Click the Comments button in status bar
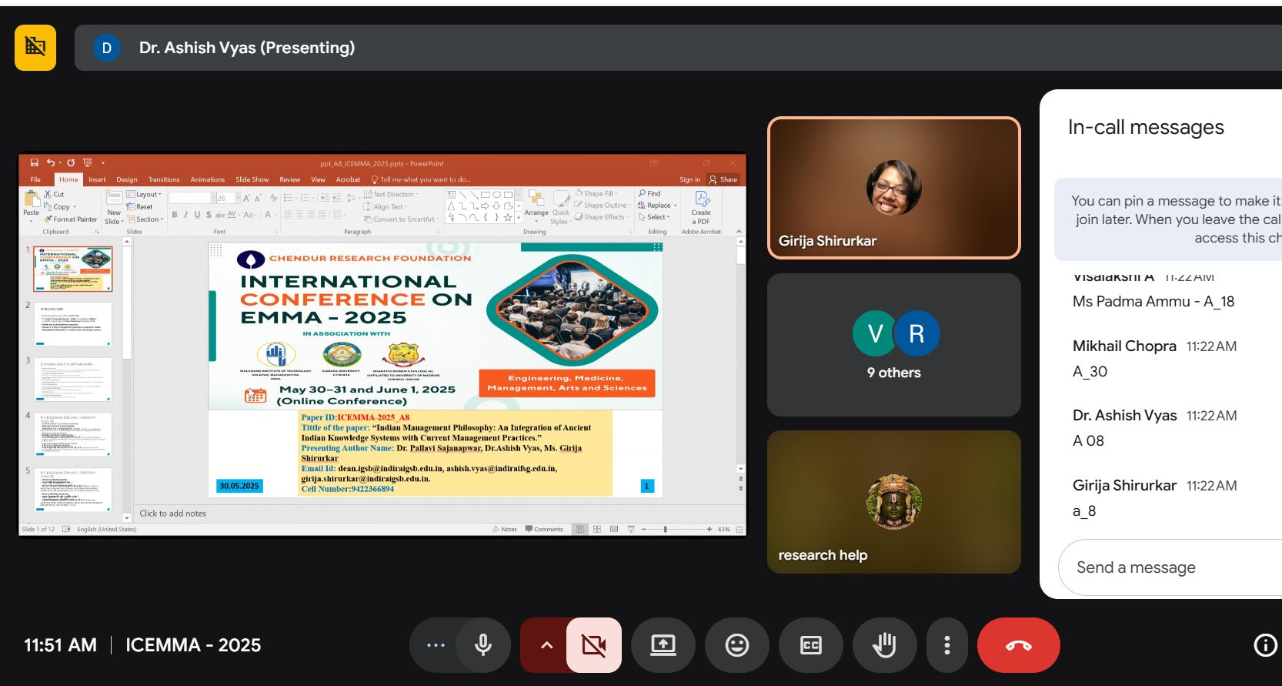This screenshot has height=686, width=1282. [x=544, y=529]
